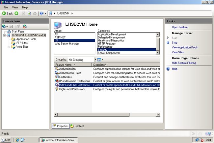Launch Internet Explorer from quick launch
This screenshot has width=214, height=143.
click(17, 140)
